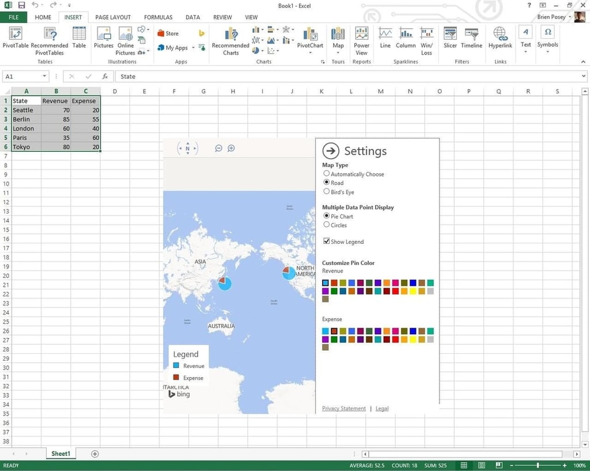The height and width of the screenshot is (471, 590).
Task: Save the workbook from quick access toolbar
Action: [21, 5]
